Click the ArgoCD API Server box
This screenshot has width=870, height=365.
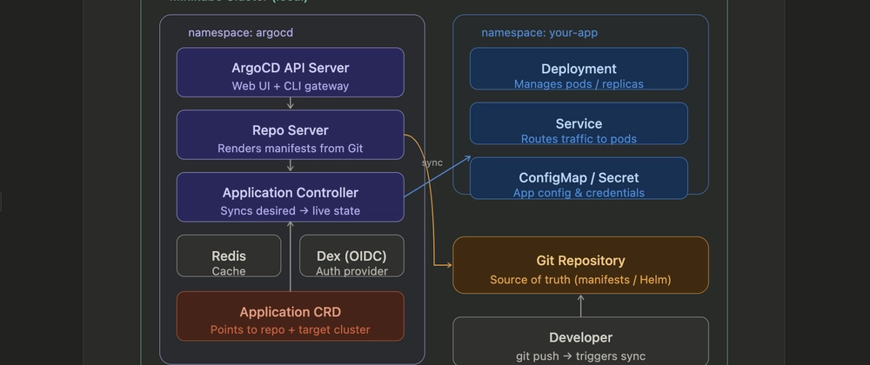(x=291, y=72)
